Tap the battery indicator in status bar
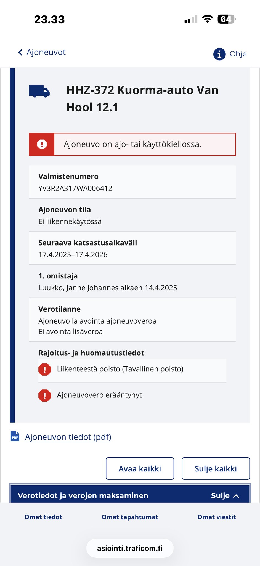Viewport: 260px width, 566px height. coord(226,19)
